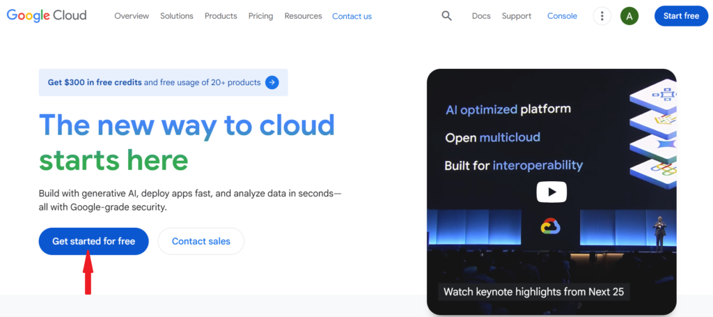Image resolution: width=713 pixels, height=317 pixels.
Task: Click the Google Cloud logo inside video
Action: tap(551, 226)
